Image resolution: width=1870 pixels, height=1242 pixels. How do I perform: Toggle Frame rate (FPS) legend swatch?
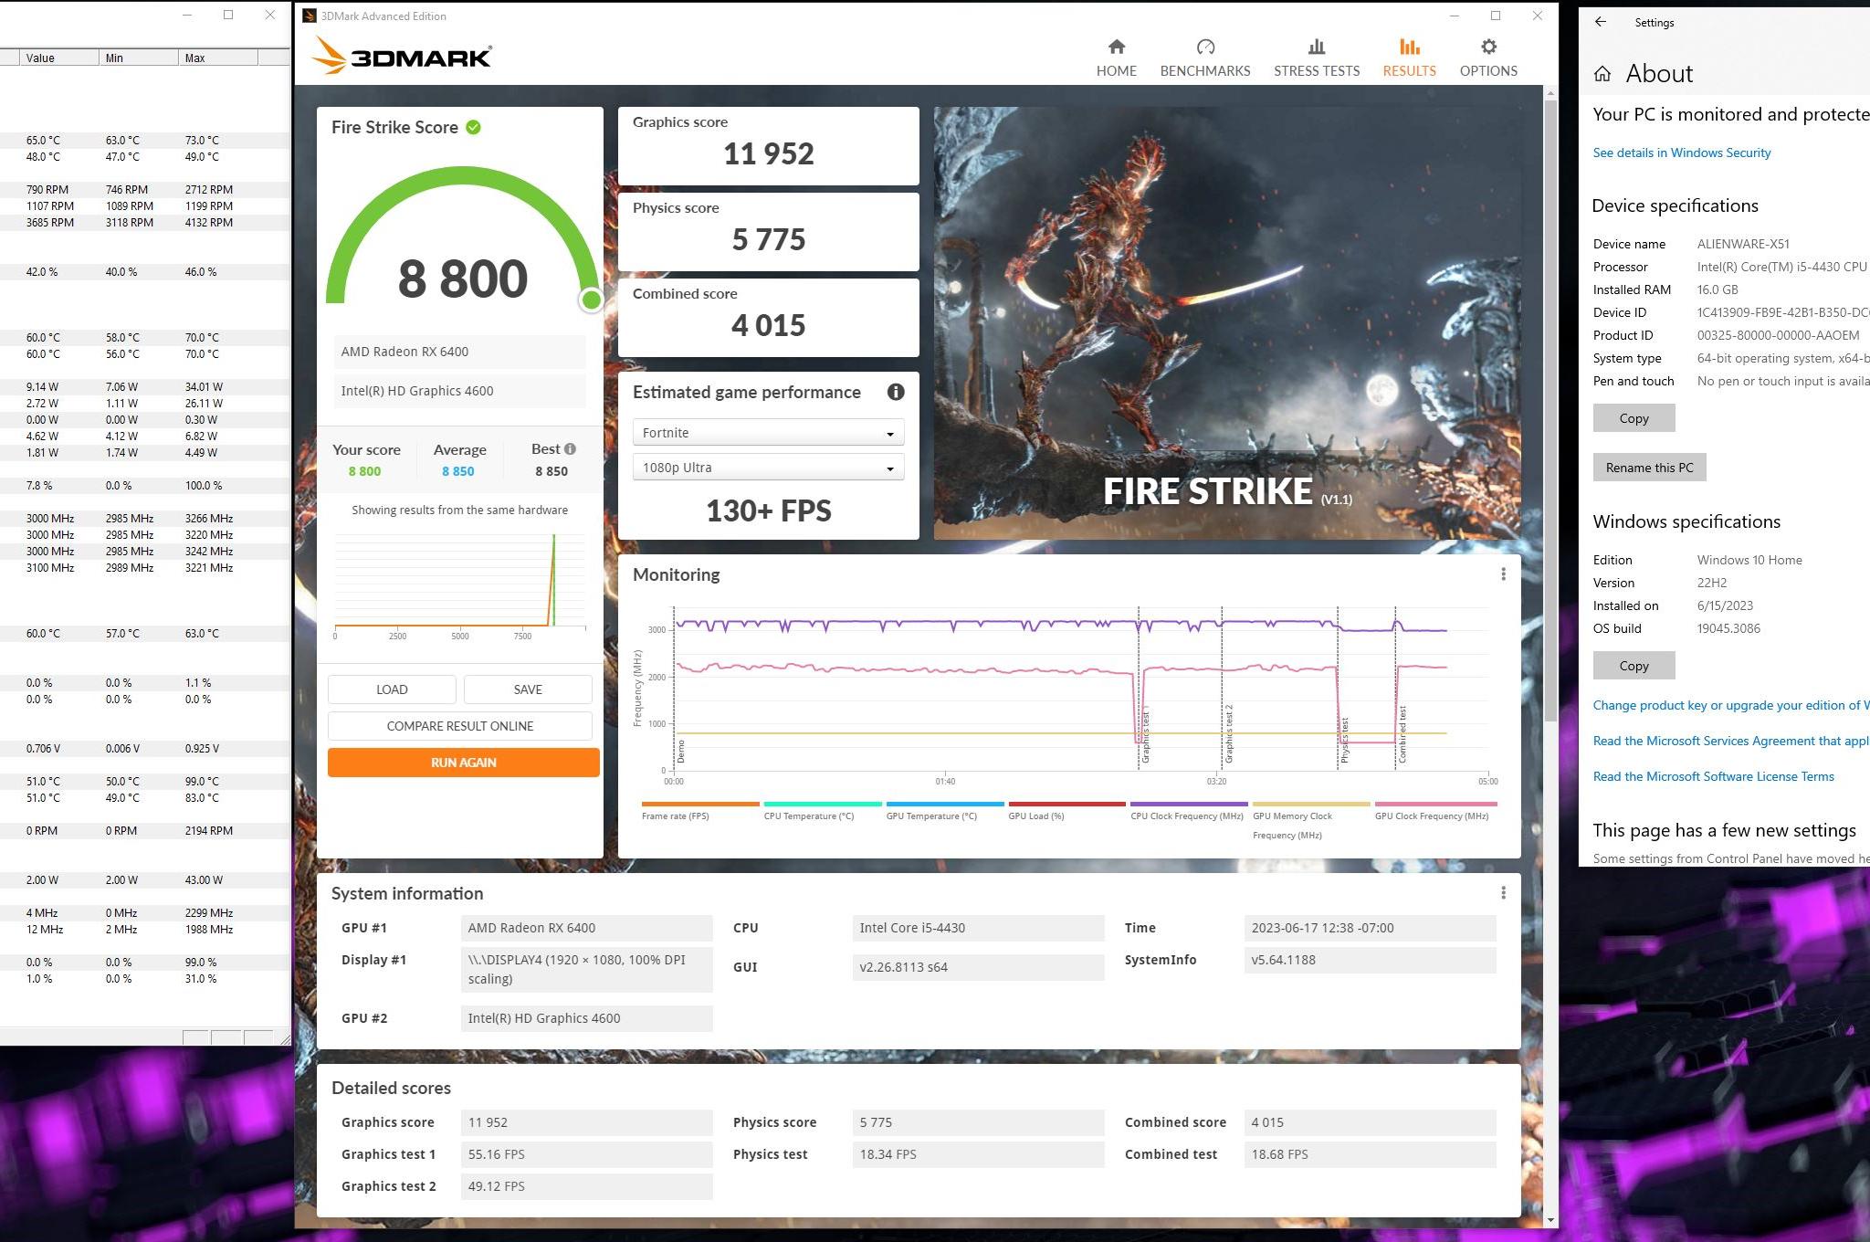pyautogui.click(x=700, y=805)
